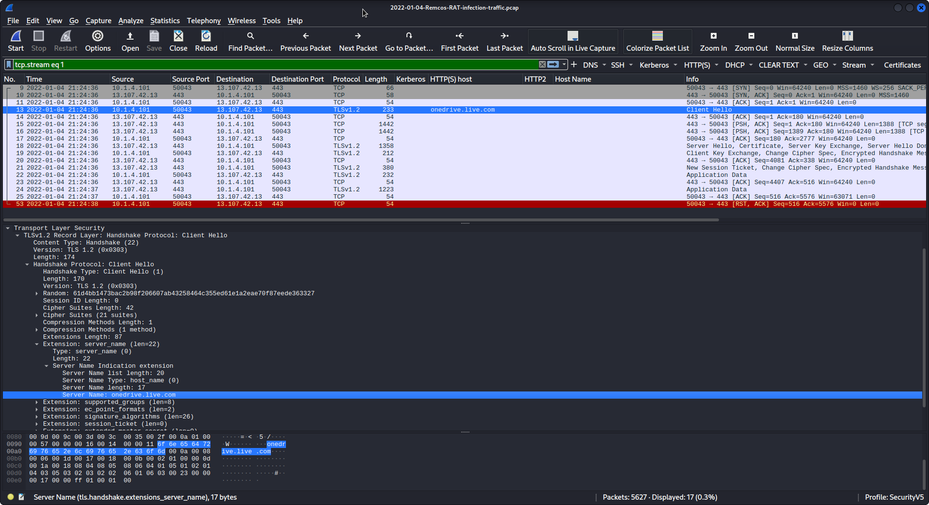
Task: Select packet 18 Server Hello row
Action: (464, 146)
